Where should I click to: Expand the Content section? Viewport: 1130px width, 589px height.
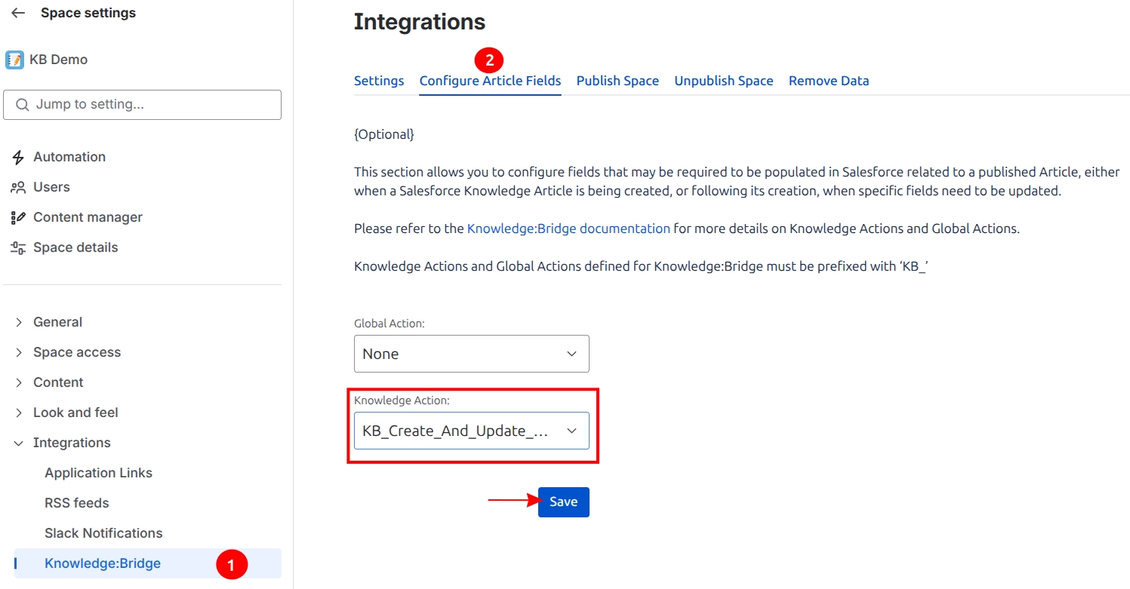(x=19, y=382)
